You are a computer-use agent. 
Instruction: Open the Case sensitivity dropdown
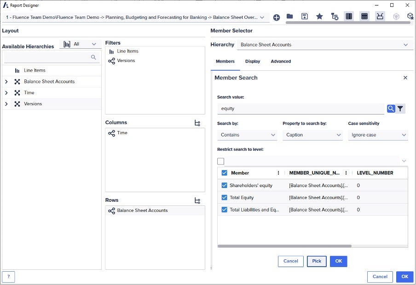click(x=378, y=135)
